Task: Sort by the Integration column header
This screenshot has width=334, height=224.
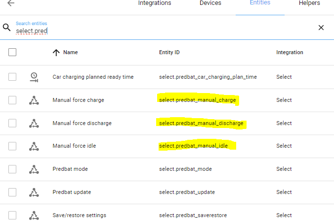Action: coord(290,53)
